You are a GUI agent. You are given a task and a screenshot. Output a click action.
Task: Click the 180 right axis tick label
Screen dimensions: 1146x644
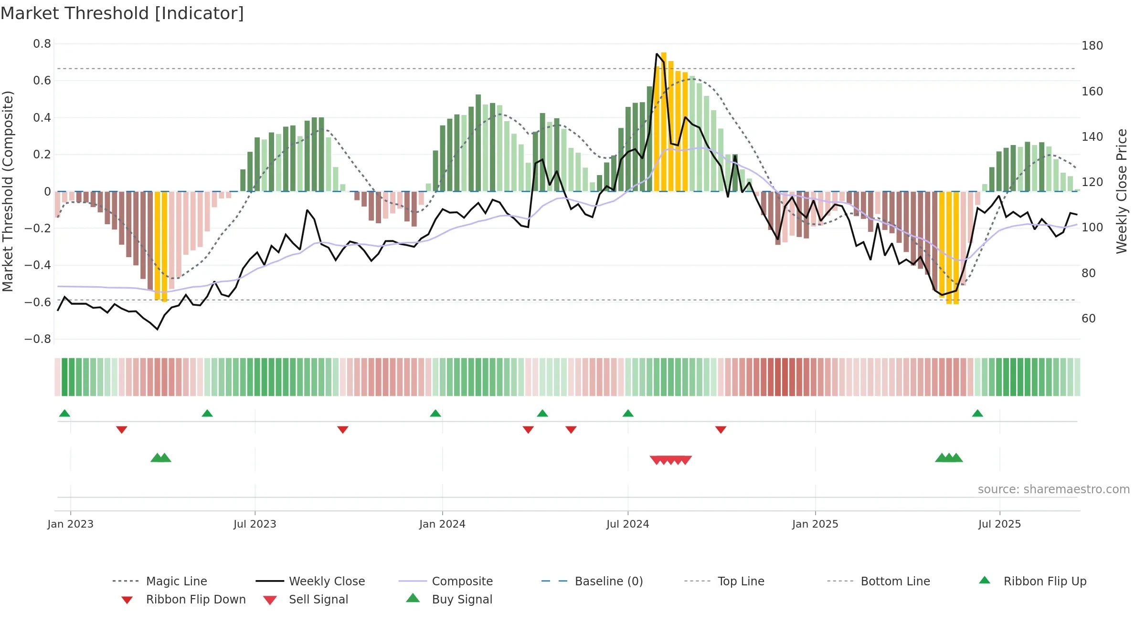pyautogui.click(x=1093, y=46)
